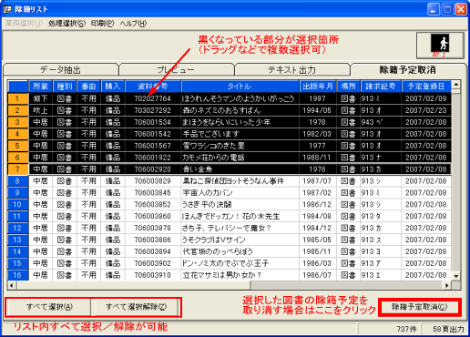Switch to the テキスト出力 tab
The width and height of the screenshot is (470, 337).
(291, 70)
